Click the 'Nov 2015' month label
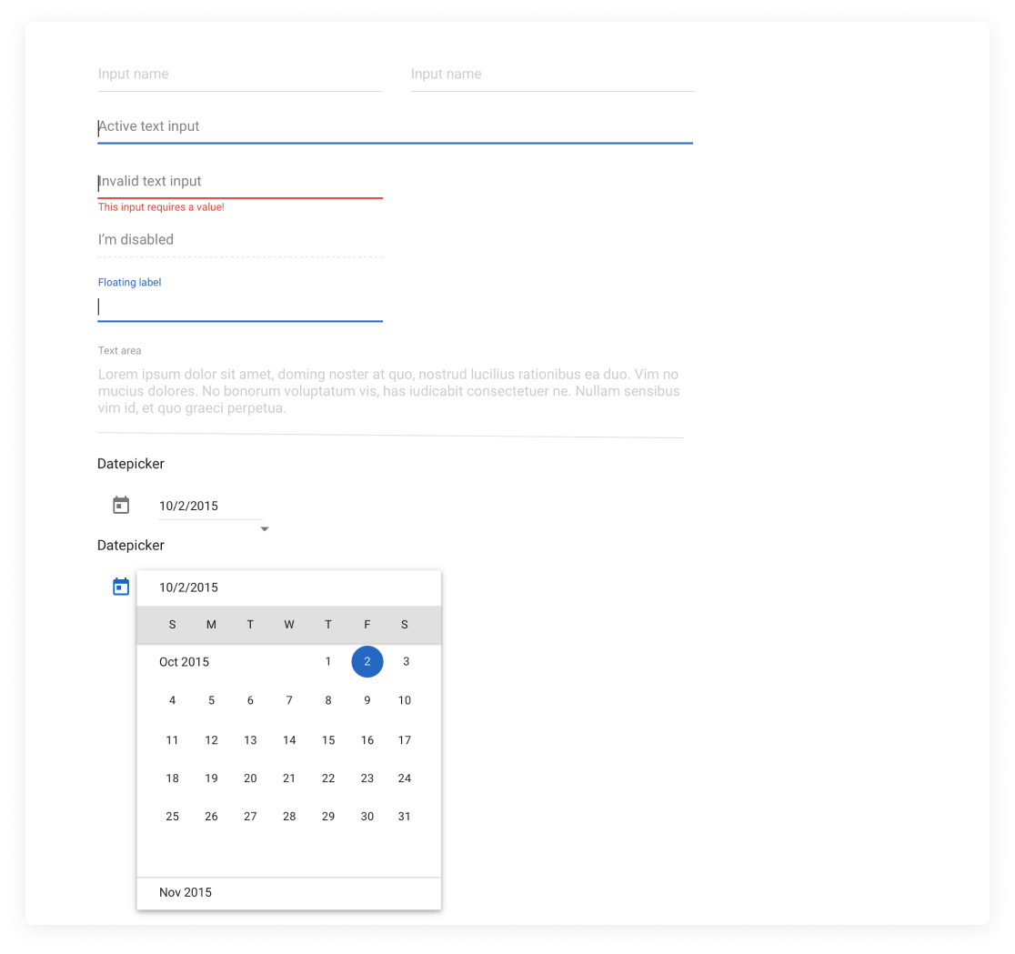The height and width of the screenshot is (954, 1015). pos(186,892)
